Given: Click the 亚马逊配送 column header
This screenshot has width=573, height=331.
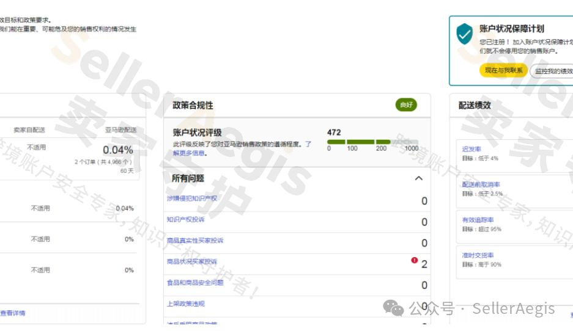Looking at the screenshot, I should (x=120, y=130).
